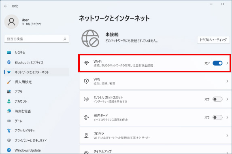Open プロキシ settings chevron
The width and height of the screenshot is (232, 154).
[x=227, y=135]
